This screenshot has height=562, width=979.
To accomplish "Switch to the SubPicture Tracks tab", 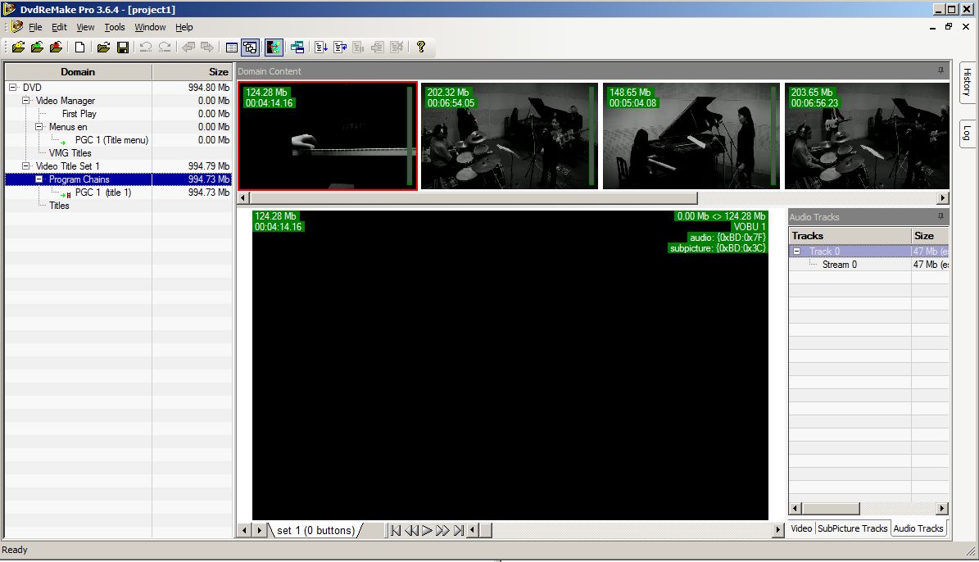I will (852, 528).
